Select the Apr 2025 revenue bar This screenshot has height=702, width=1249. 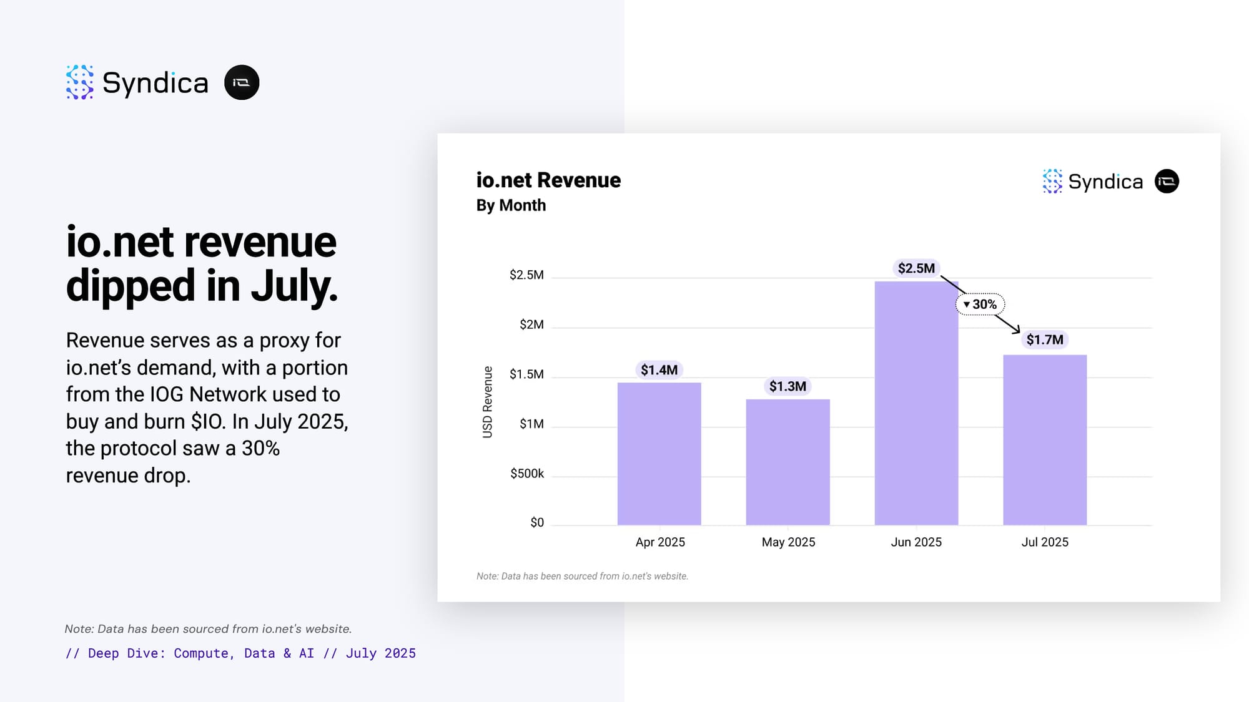(x=659, y=454)
